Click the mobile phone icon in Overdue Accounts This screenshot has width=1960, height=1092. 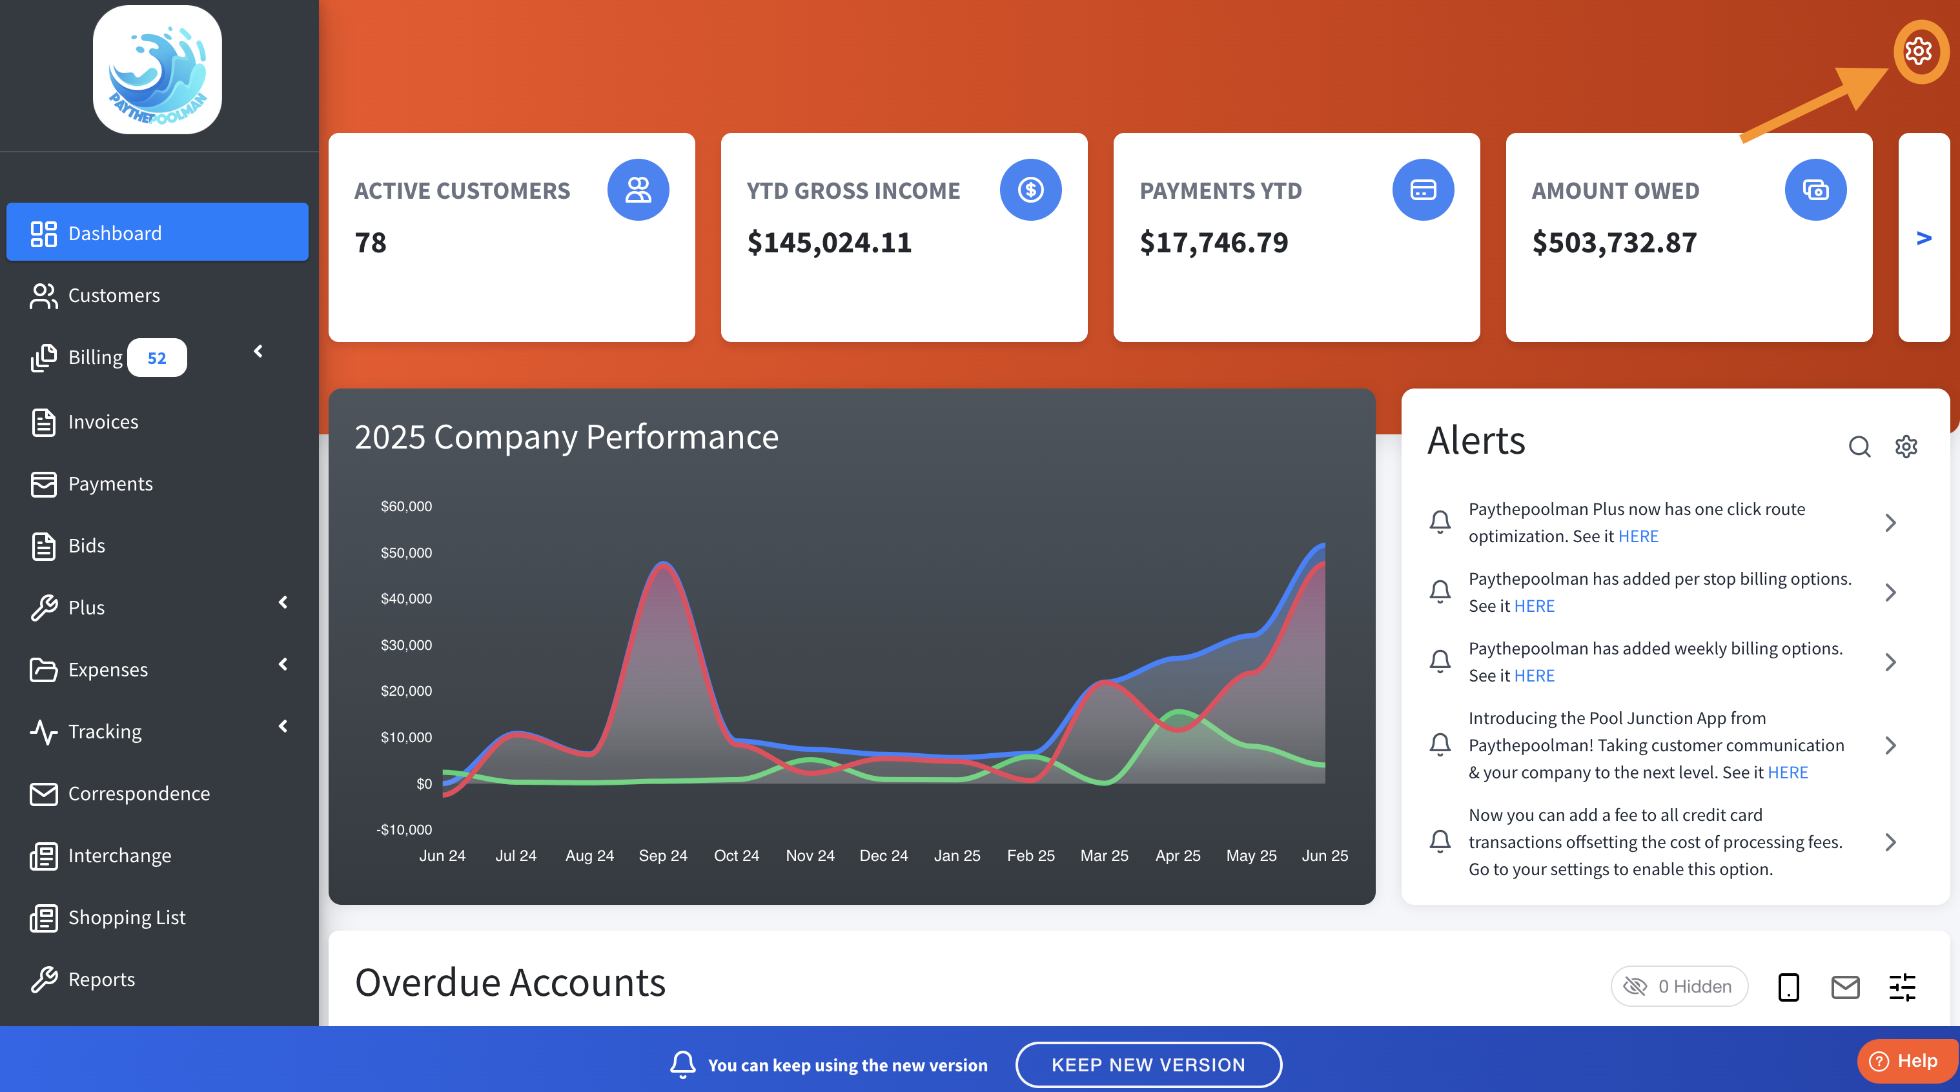click(1788, 987)
